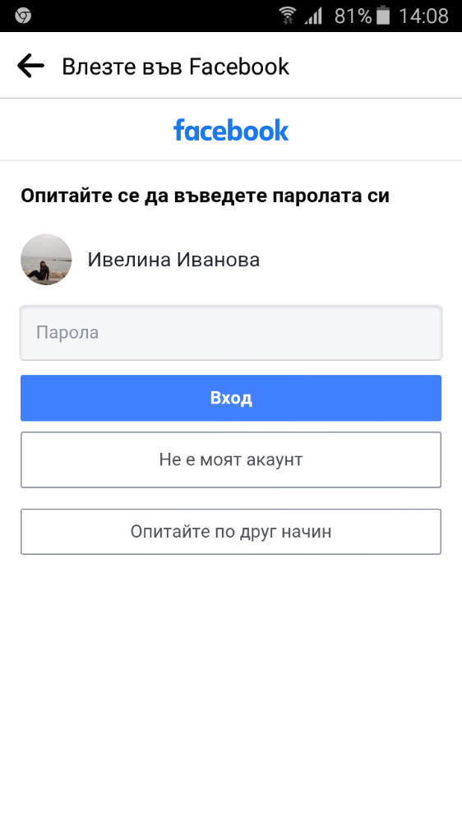The image size is (462, 822).
Task: Click the Chrome icon in status bar
Action: [x=23, y=16]
